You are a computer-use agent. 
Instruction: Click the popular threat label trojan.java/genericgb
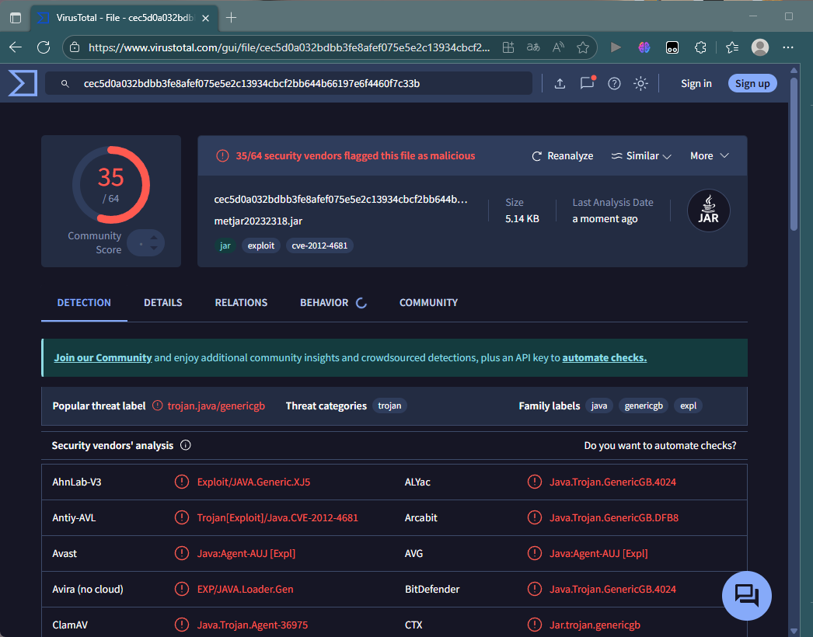(216, 406)
